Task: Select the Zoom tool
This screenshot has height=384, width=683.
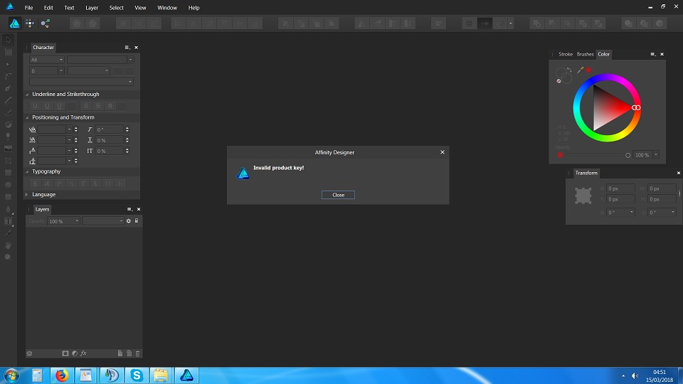Action: pyautogui.click(x=9, y=257)
